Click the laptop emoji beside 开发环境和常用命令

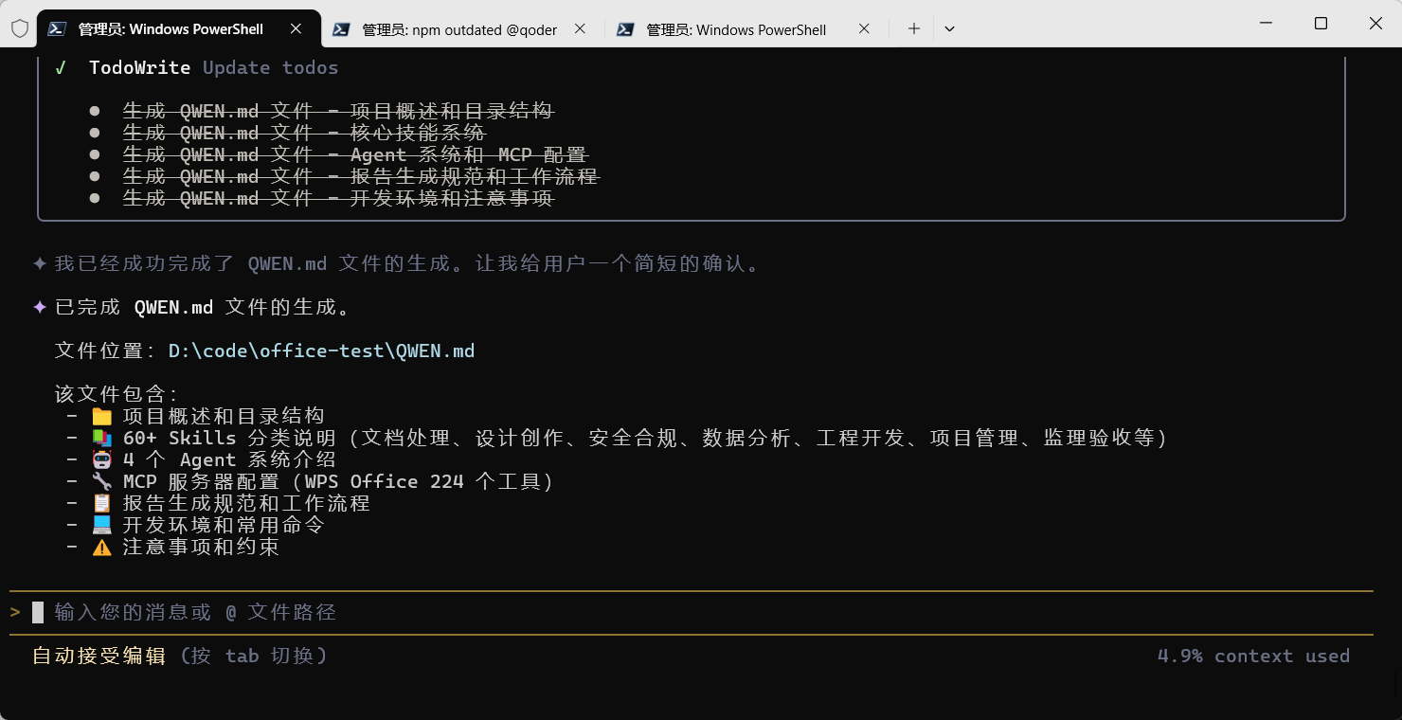point(101,525)
